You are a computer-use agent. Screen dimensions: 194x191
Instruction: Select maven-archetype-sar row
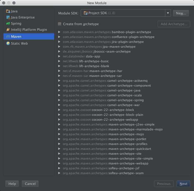tap(124, 76)
